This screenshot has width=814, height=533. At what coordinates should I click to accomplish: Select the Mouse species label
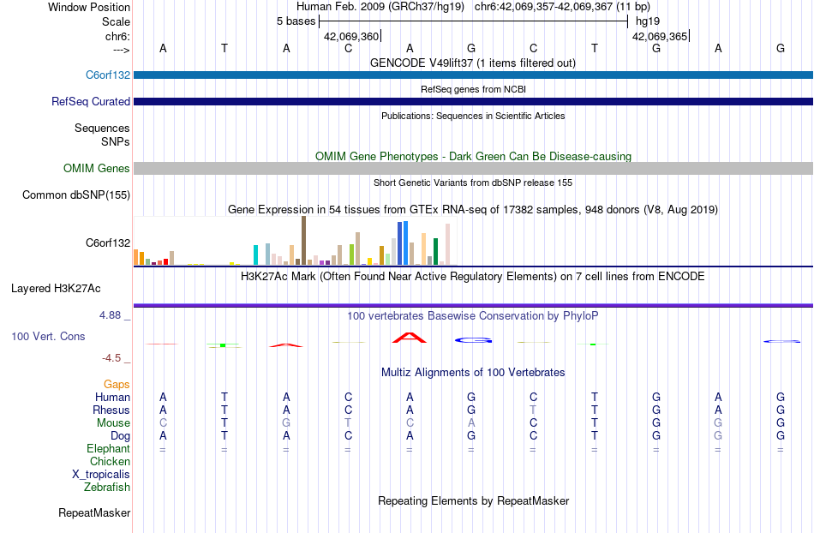coord(114,423)
